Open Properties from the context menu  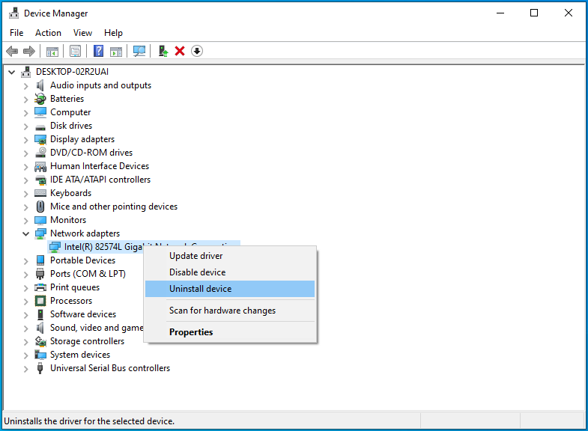(230, 332)
